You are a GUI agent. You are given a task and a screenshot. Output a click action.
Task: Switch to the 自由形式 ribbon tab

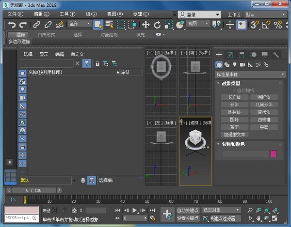47,34
